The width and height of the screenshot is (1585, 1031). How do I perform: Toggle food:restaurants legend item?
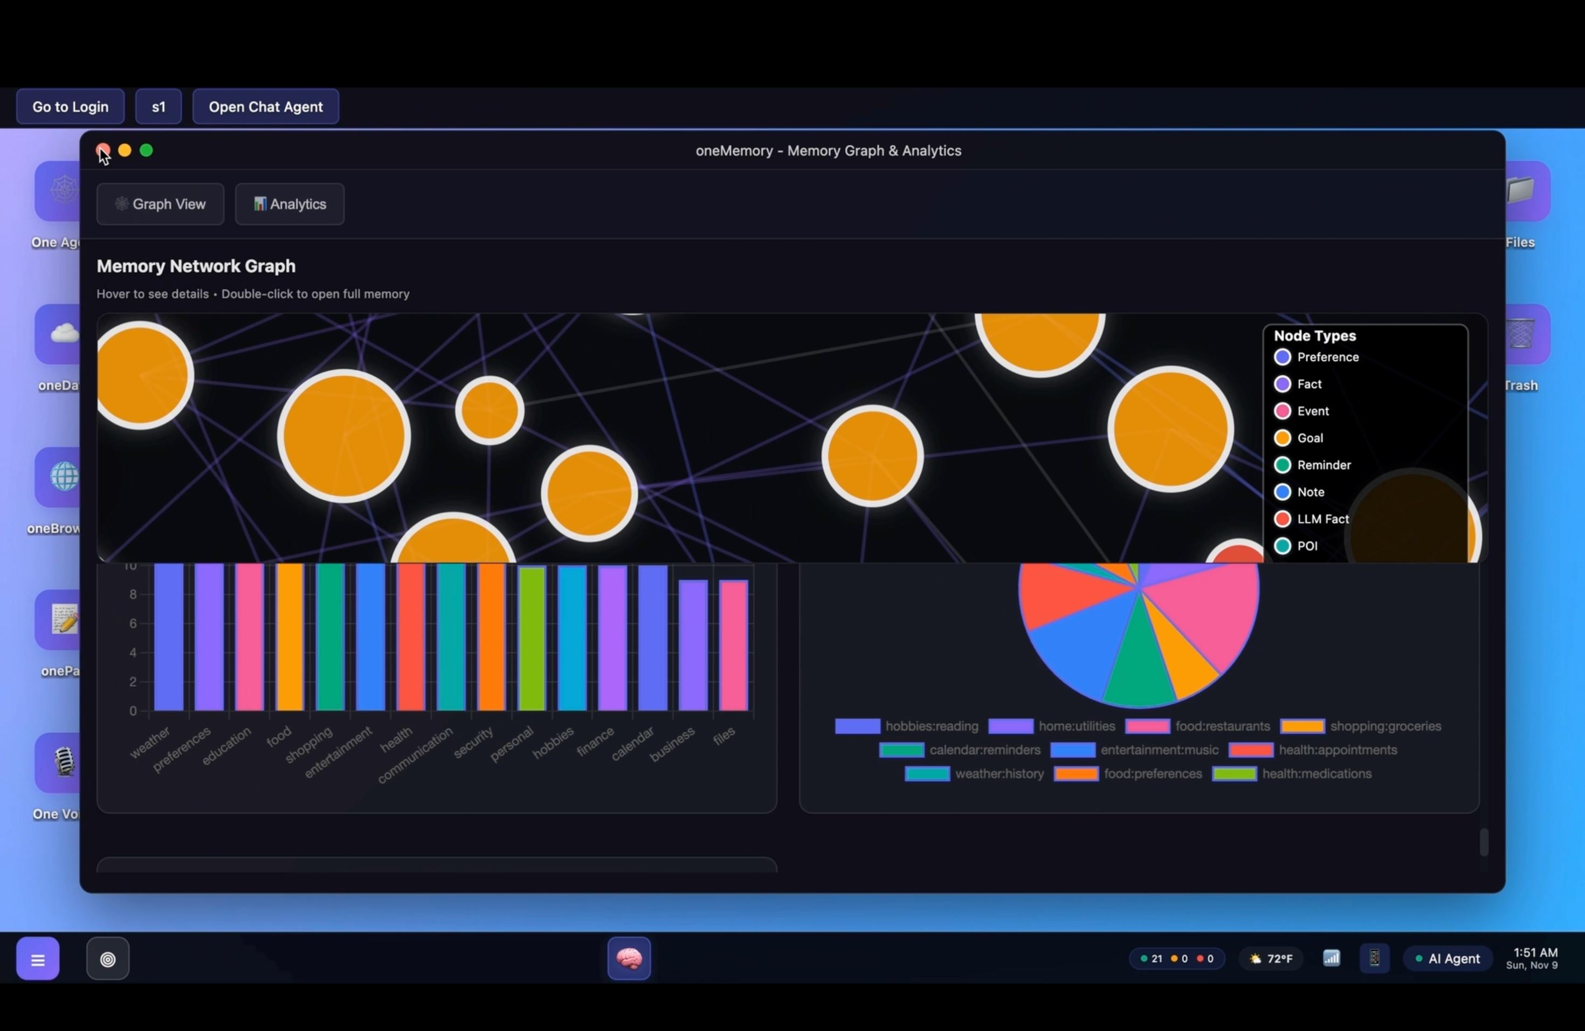click(1197, 726)
